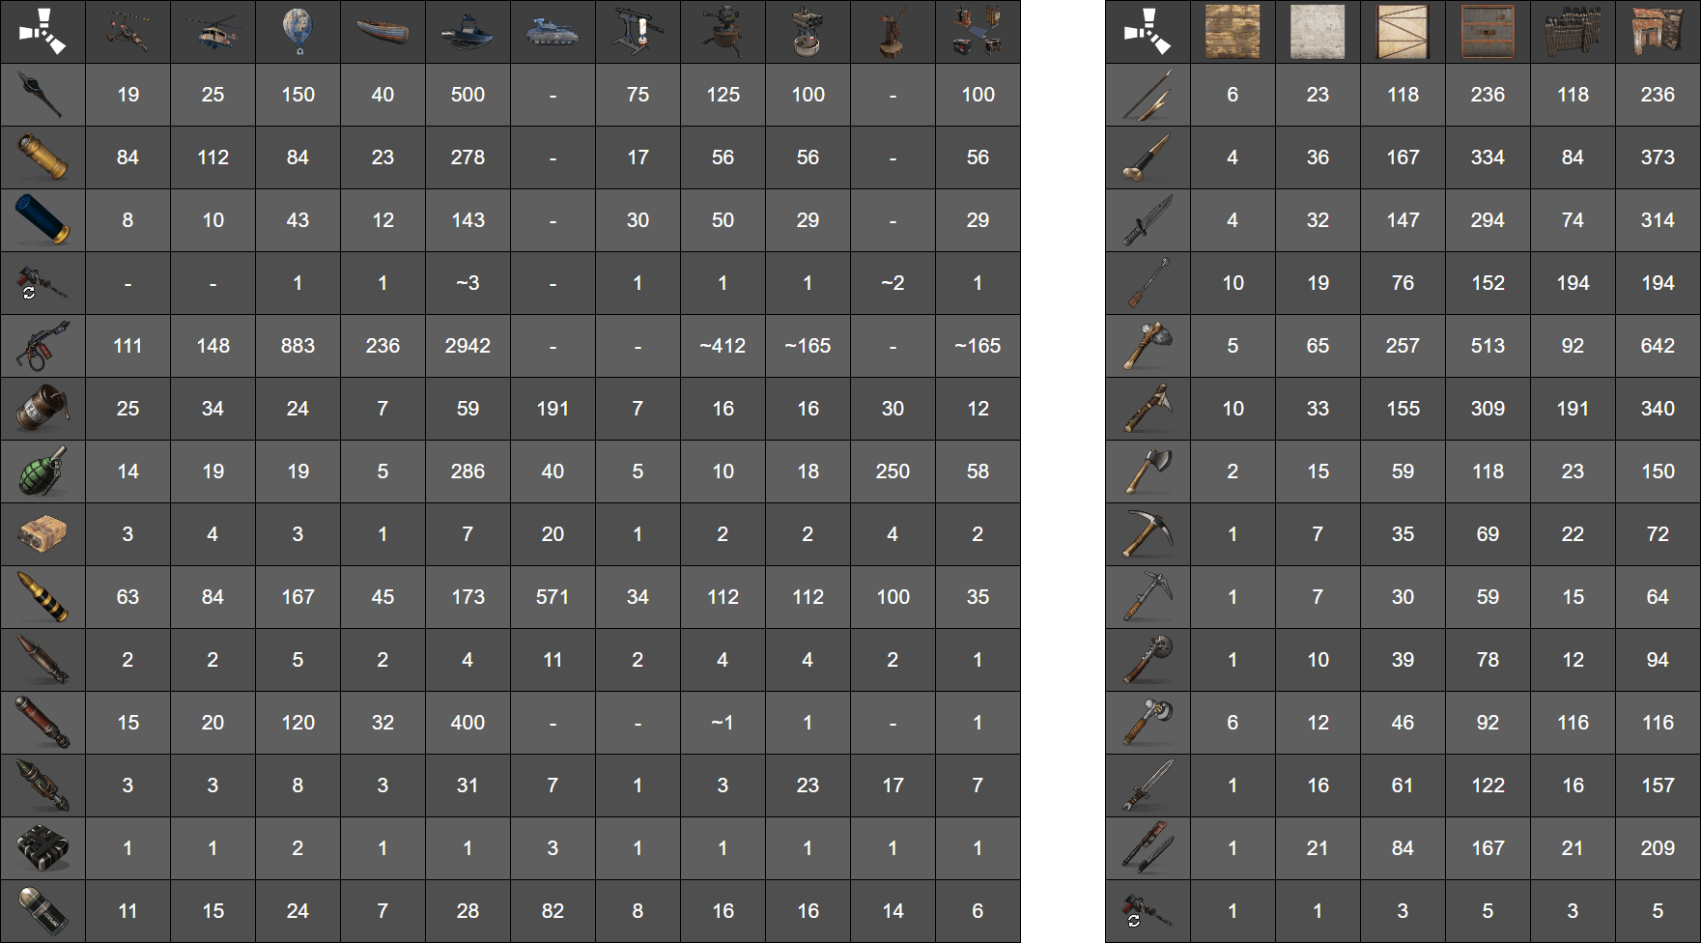
Task: Select the sheet metal wall icon
Action: [1403, 32]
